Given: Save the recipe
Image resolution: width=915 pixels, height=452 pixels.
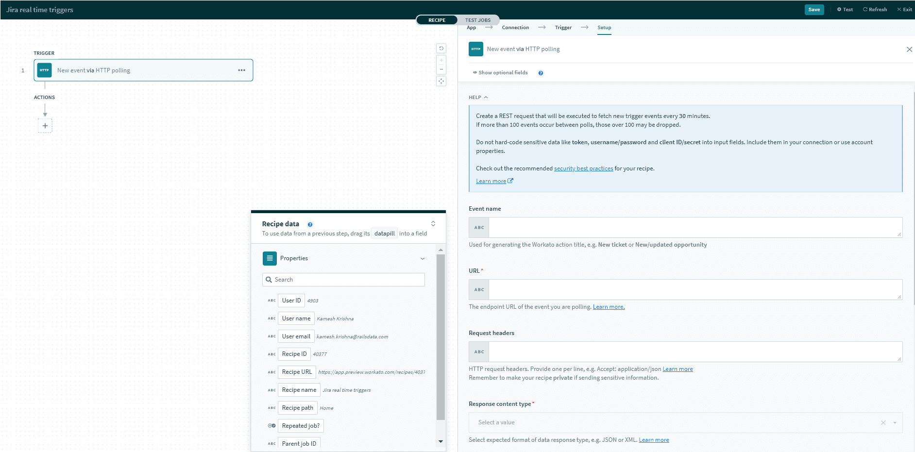Looking at the screenshot, I should (814, 10).
